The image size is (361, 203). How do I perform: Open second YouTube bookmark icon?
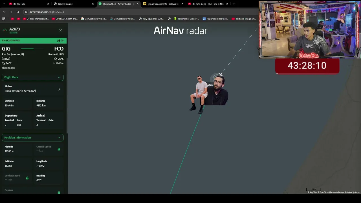coord(18,19)
